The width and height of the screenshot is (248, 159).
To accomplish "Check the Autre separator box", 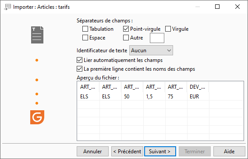I will (126, 38).
